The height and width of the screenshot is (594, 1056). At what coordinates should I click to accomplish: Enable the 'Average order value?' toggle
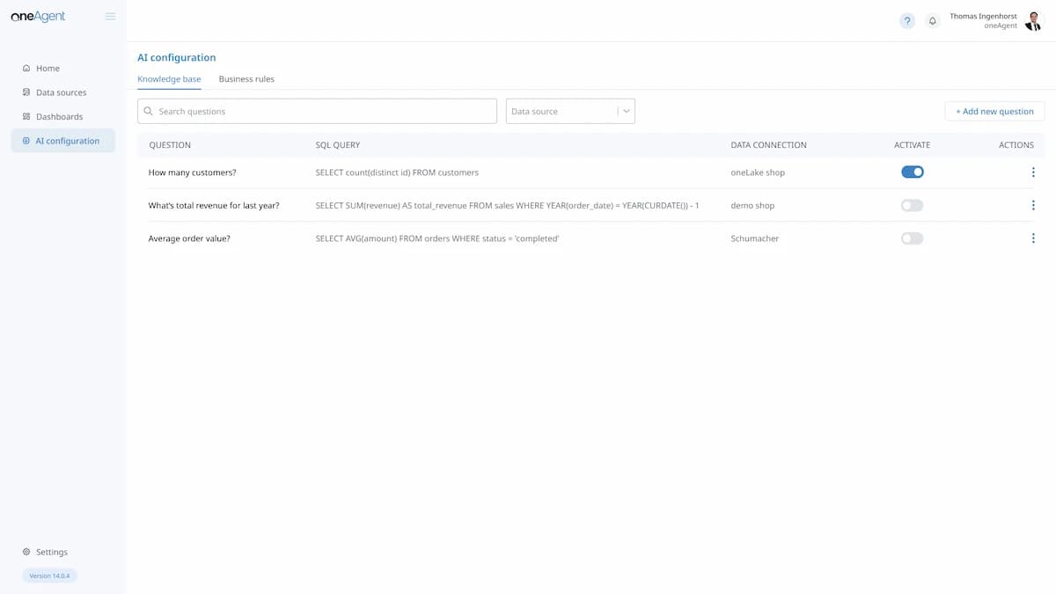pyautogui.click(x=913, y=238)
